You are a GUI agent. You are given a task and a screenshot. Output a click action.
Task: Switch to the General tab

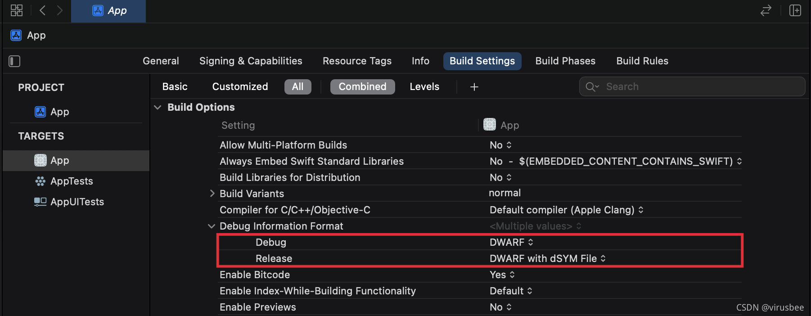coord(161,61)
